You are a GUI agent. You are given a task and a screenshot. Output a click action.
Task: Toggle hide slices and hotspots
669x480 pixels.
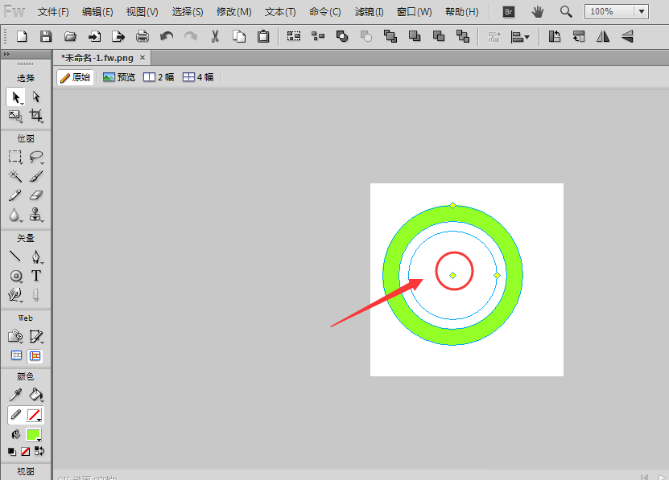point(16,355)
